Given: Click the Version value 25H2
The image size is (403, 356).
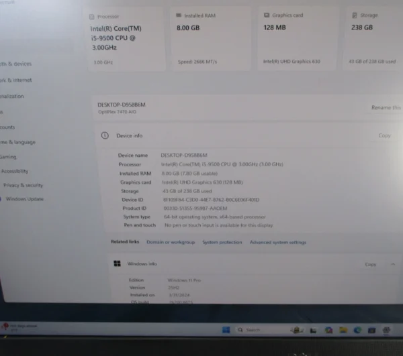Looking at the screenshot, I should (174, 288).
